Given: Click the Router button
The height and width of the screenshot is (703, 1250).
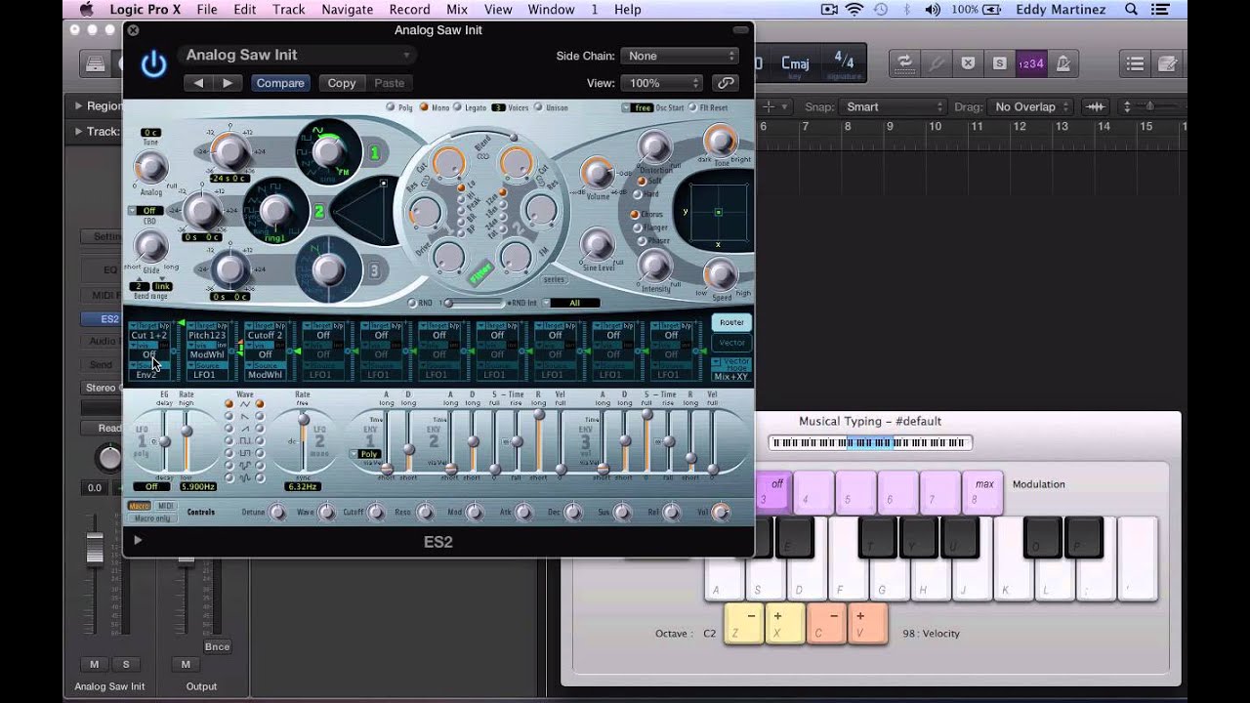Looking at the screenshot, I should [731, 322].
